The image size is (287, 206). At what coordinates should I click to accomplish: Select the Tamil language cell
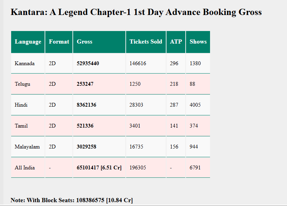[21, 126]
